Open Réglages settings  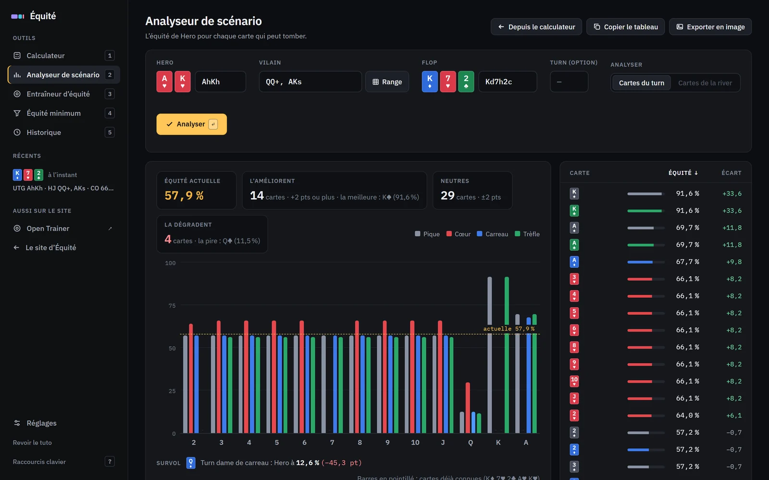pyautogui.click(x=63, y=423)
